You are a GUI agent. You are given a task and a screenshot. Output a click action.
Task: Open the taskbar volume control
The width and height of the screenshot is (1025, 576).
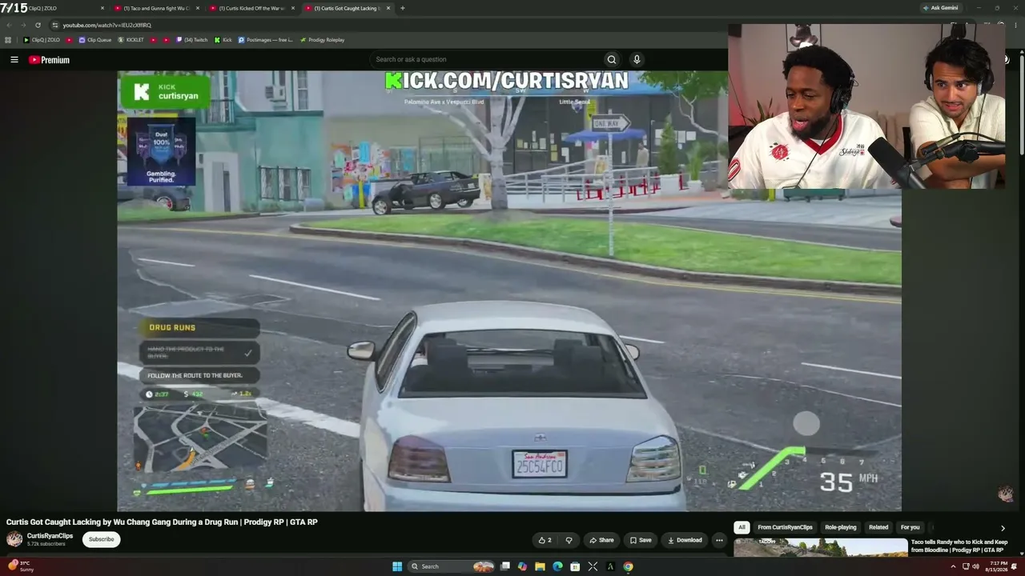point(977,566)
